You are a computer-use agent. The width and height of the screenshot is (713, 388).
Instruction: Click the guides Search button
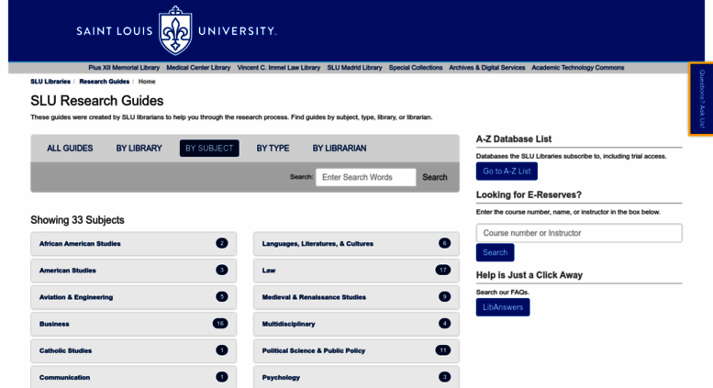(435, 177)
